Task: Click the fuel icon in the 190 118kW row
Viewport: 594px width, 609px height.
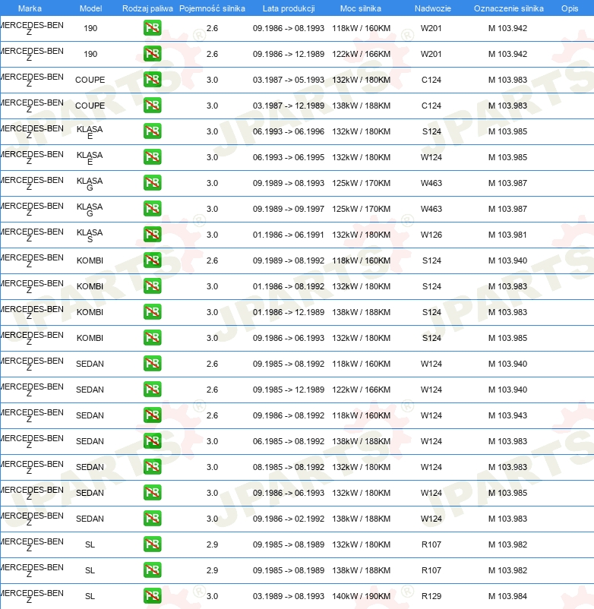Action: point(152,28)
